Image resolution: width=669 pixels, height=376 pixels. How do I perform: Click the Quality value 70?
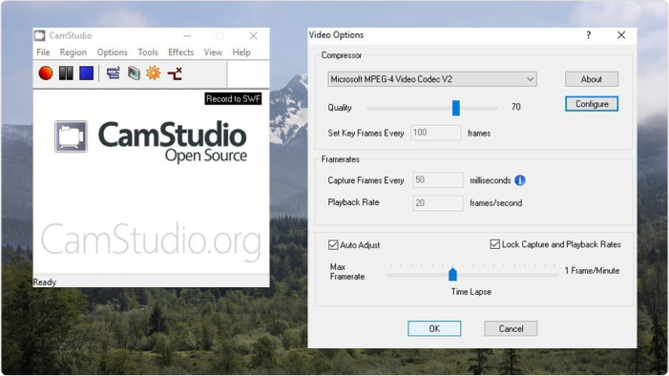[516, 107]
